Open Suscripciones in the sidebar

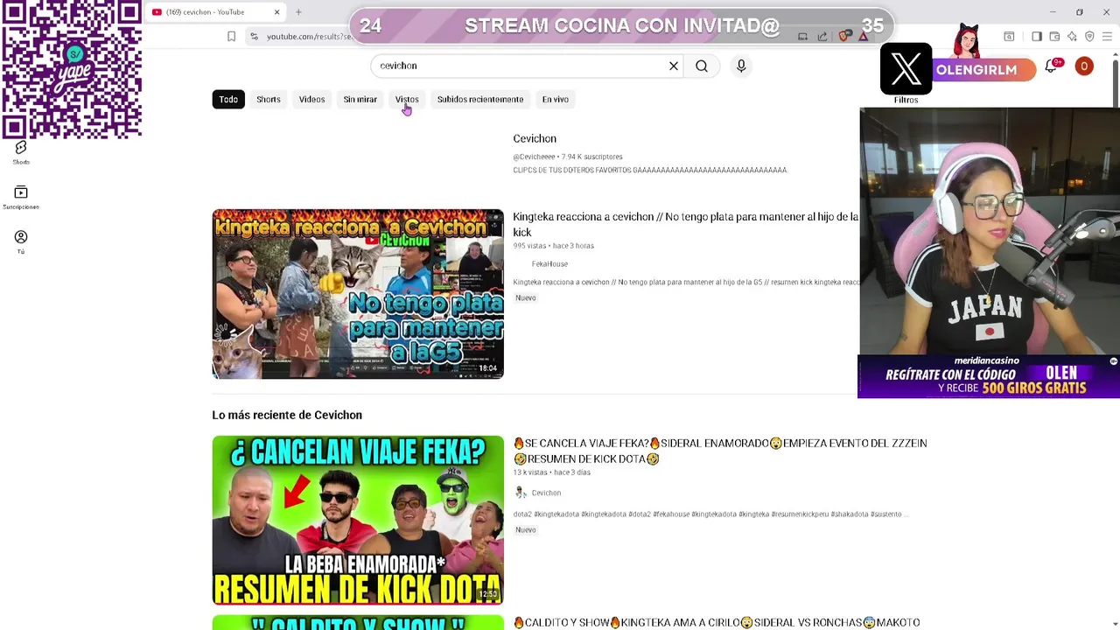pyautogui.click(x=21, y=198)
